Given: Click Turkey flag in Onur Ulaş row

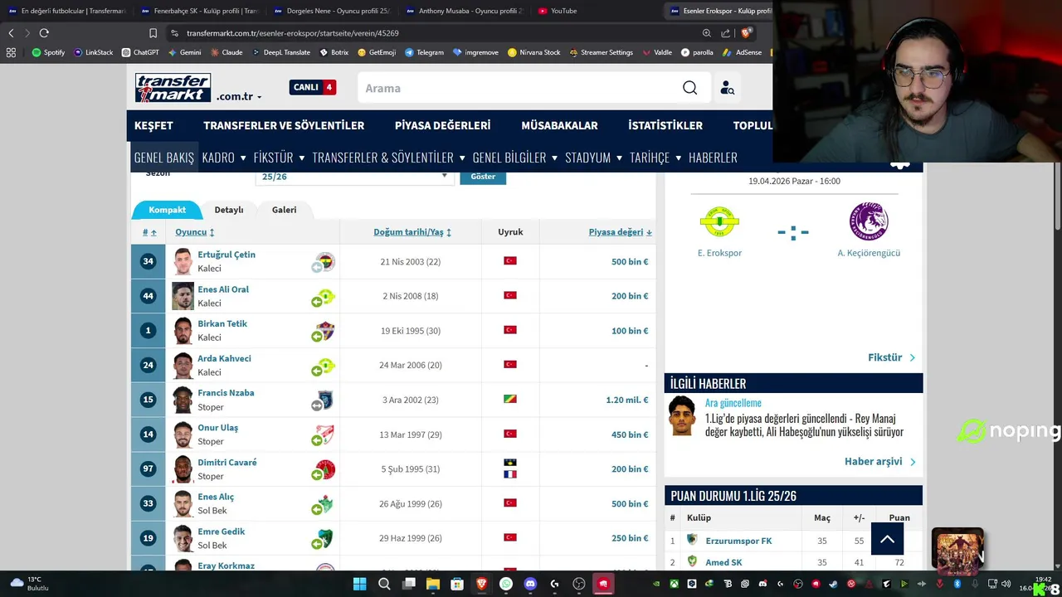Looking at the screenshot, I should point(510,434).
